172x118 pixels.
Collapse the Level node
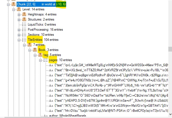pyautogui.click(x=14, y=10)
